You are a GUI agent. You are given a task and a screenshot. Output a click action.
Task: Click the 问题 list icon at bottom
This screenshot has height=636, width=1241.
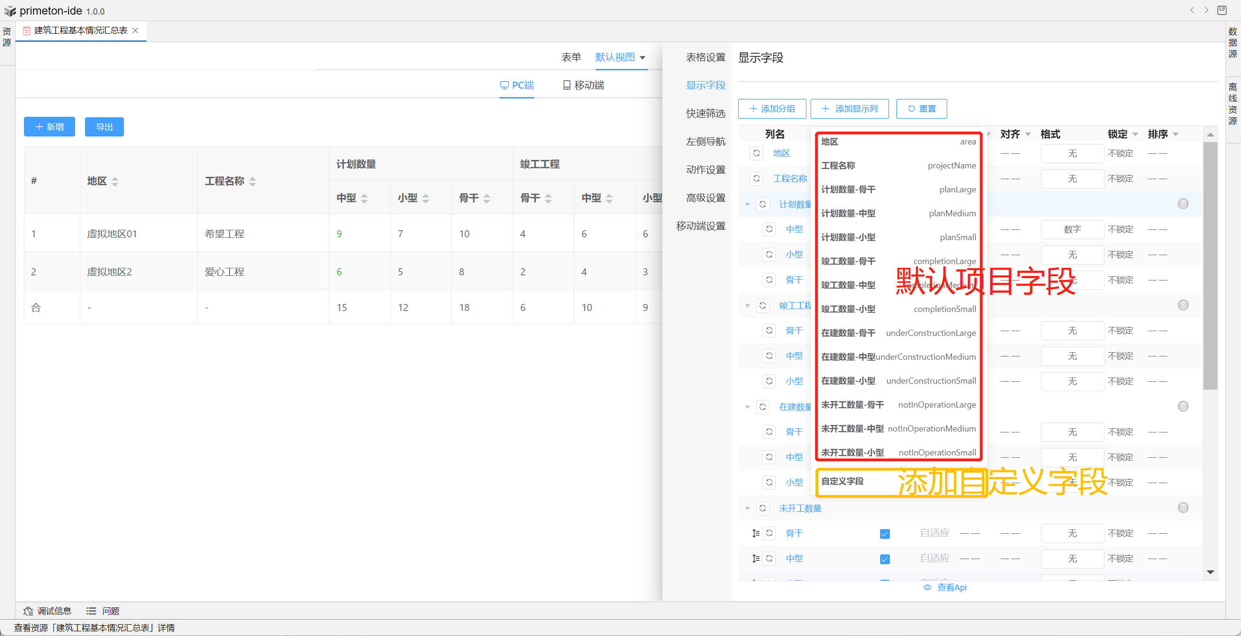(91, 611)
